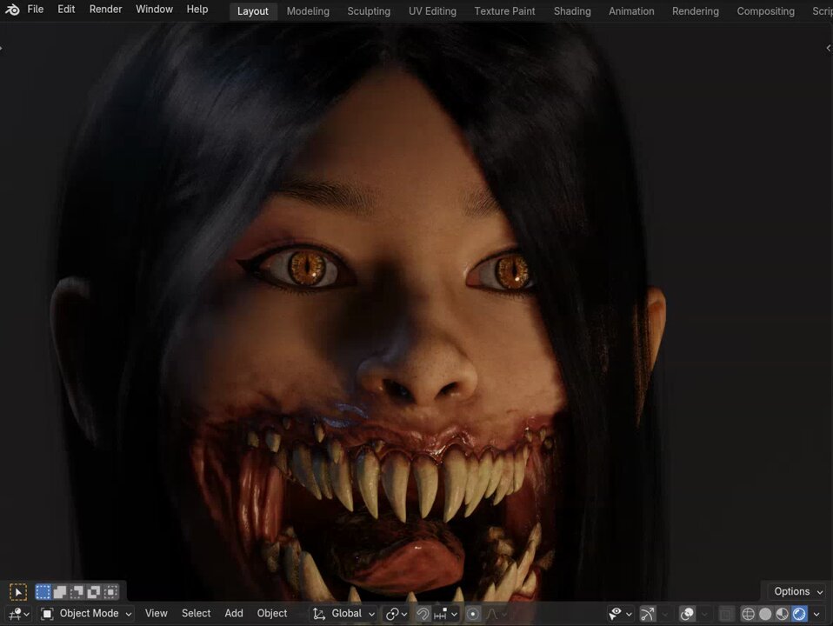Switch to Rendered viewport shading
Screen dimensions: 833x626
(799, 614)
